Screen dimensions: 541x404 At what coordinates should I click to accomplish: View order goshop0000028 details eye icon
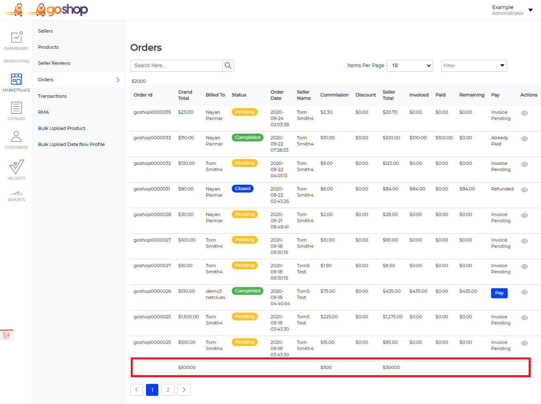pyautogui.click(x=525, y=215)
